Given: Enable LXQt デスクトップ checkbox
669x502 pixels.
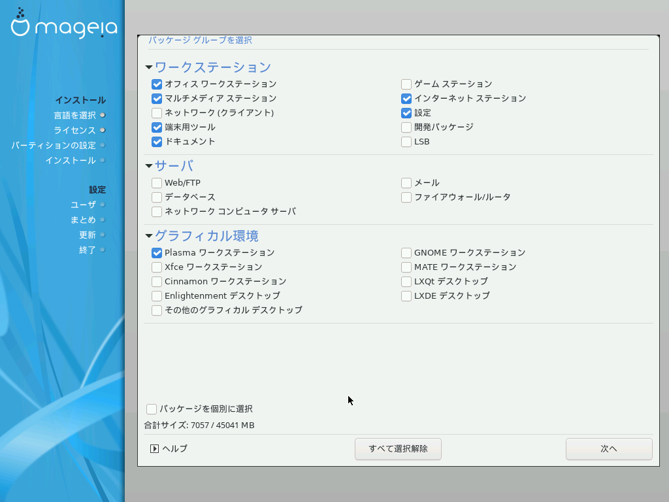Looking at the screenshot, I should 406,282.
